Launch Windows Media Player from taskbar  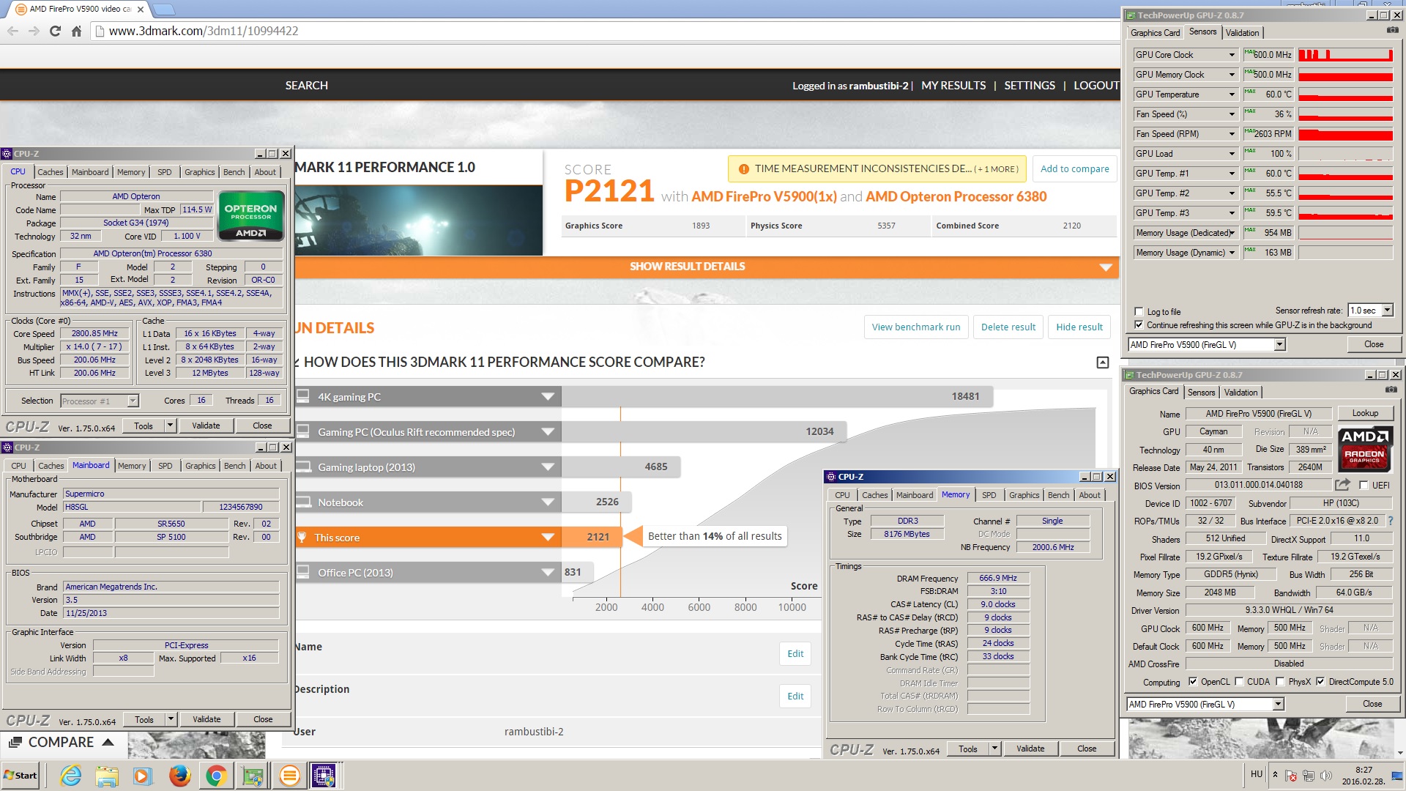(x=143, y=776)
